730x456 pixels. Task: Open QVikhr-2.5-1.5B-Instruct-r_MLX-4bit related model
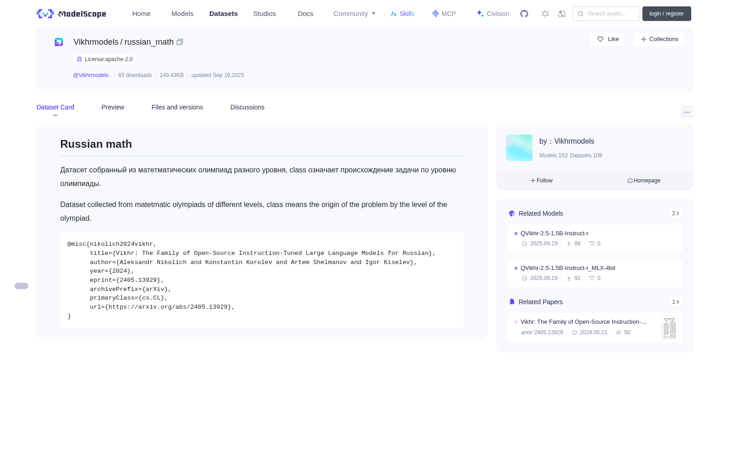568,268
